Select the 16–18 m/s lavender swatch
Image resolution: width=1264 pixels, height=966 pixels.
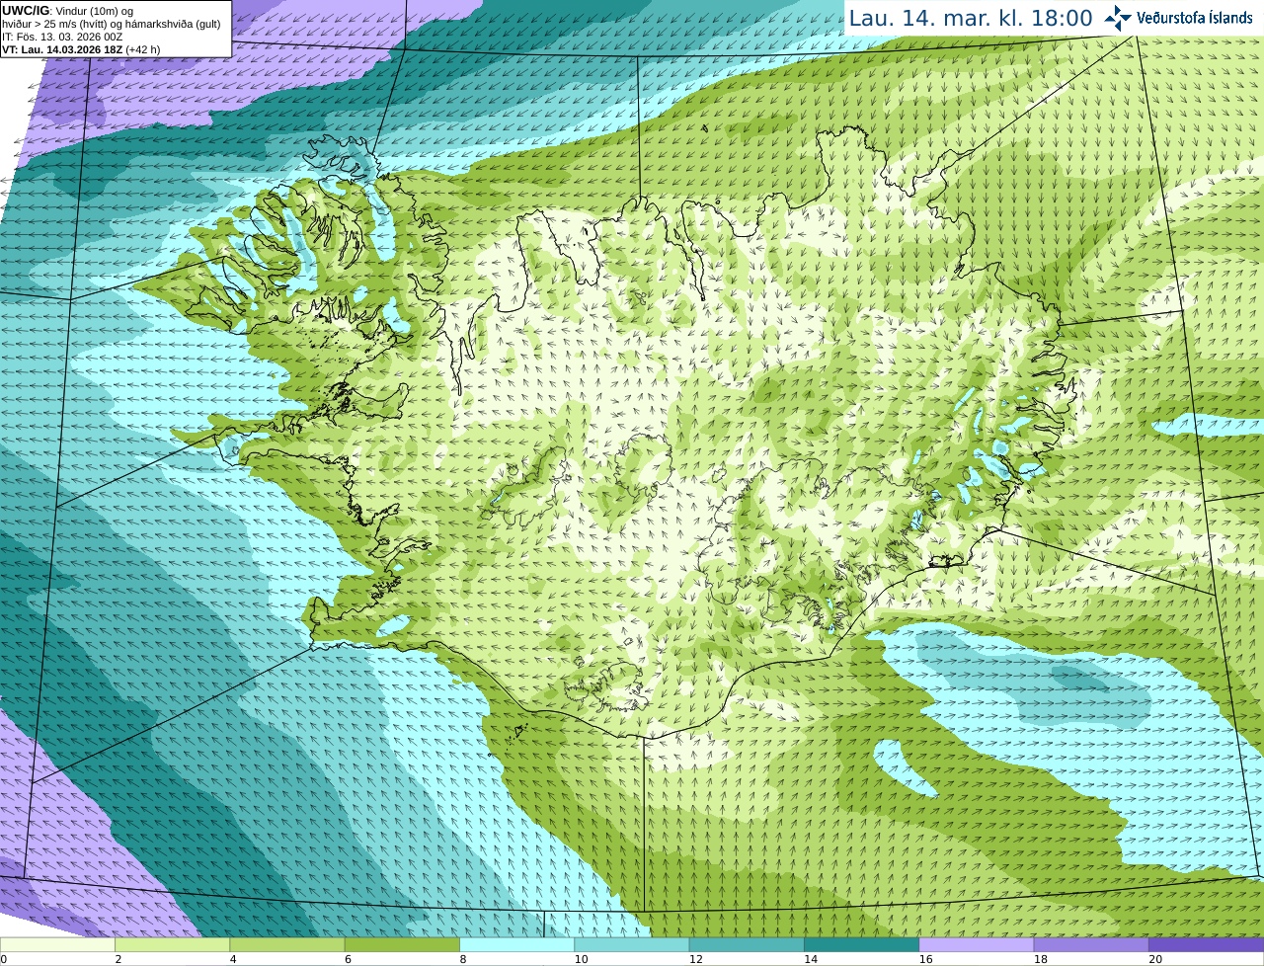pos(977,944)
